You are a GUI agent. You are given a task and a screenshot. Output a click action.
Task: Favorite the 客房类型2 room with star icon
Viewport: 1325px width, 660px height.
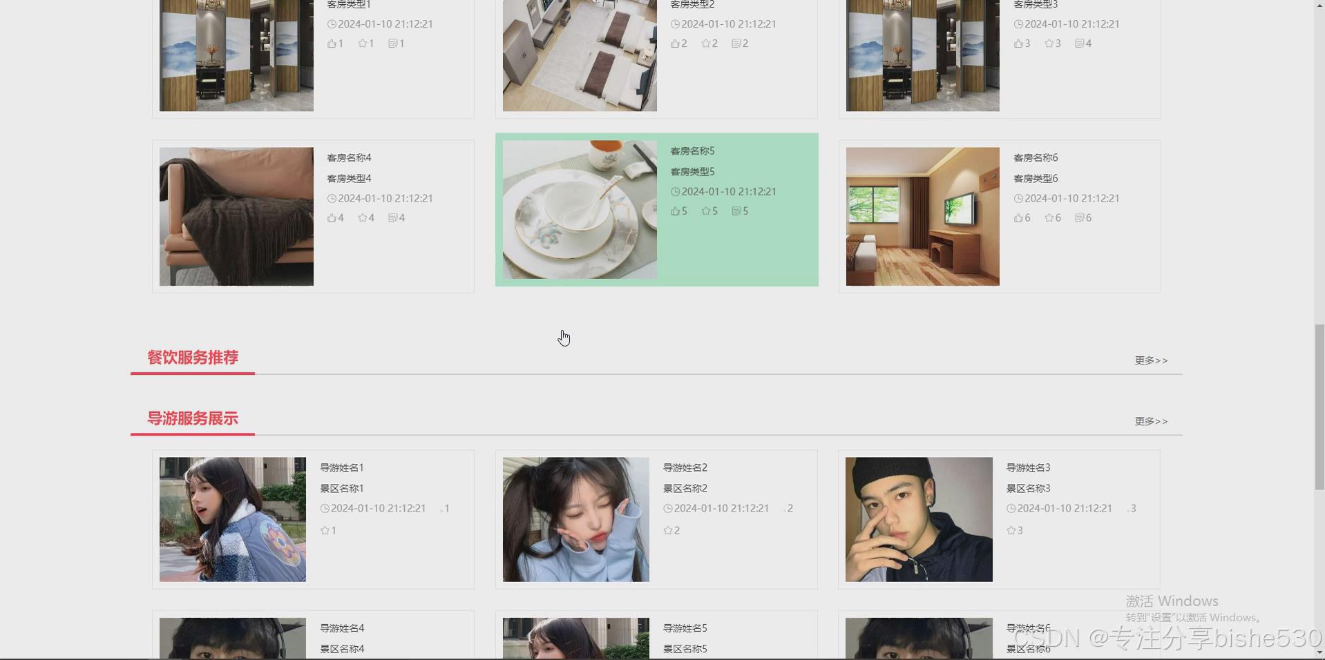point(706,43)
